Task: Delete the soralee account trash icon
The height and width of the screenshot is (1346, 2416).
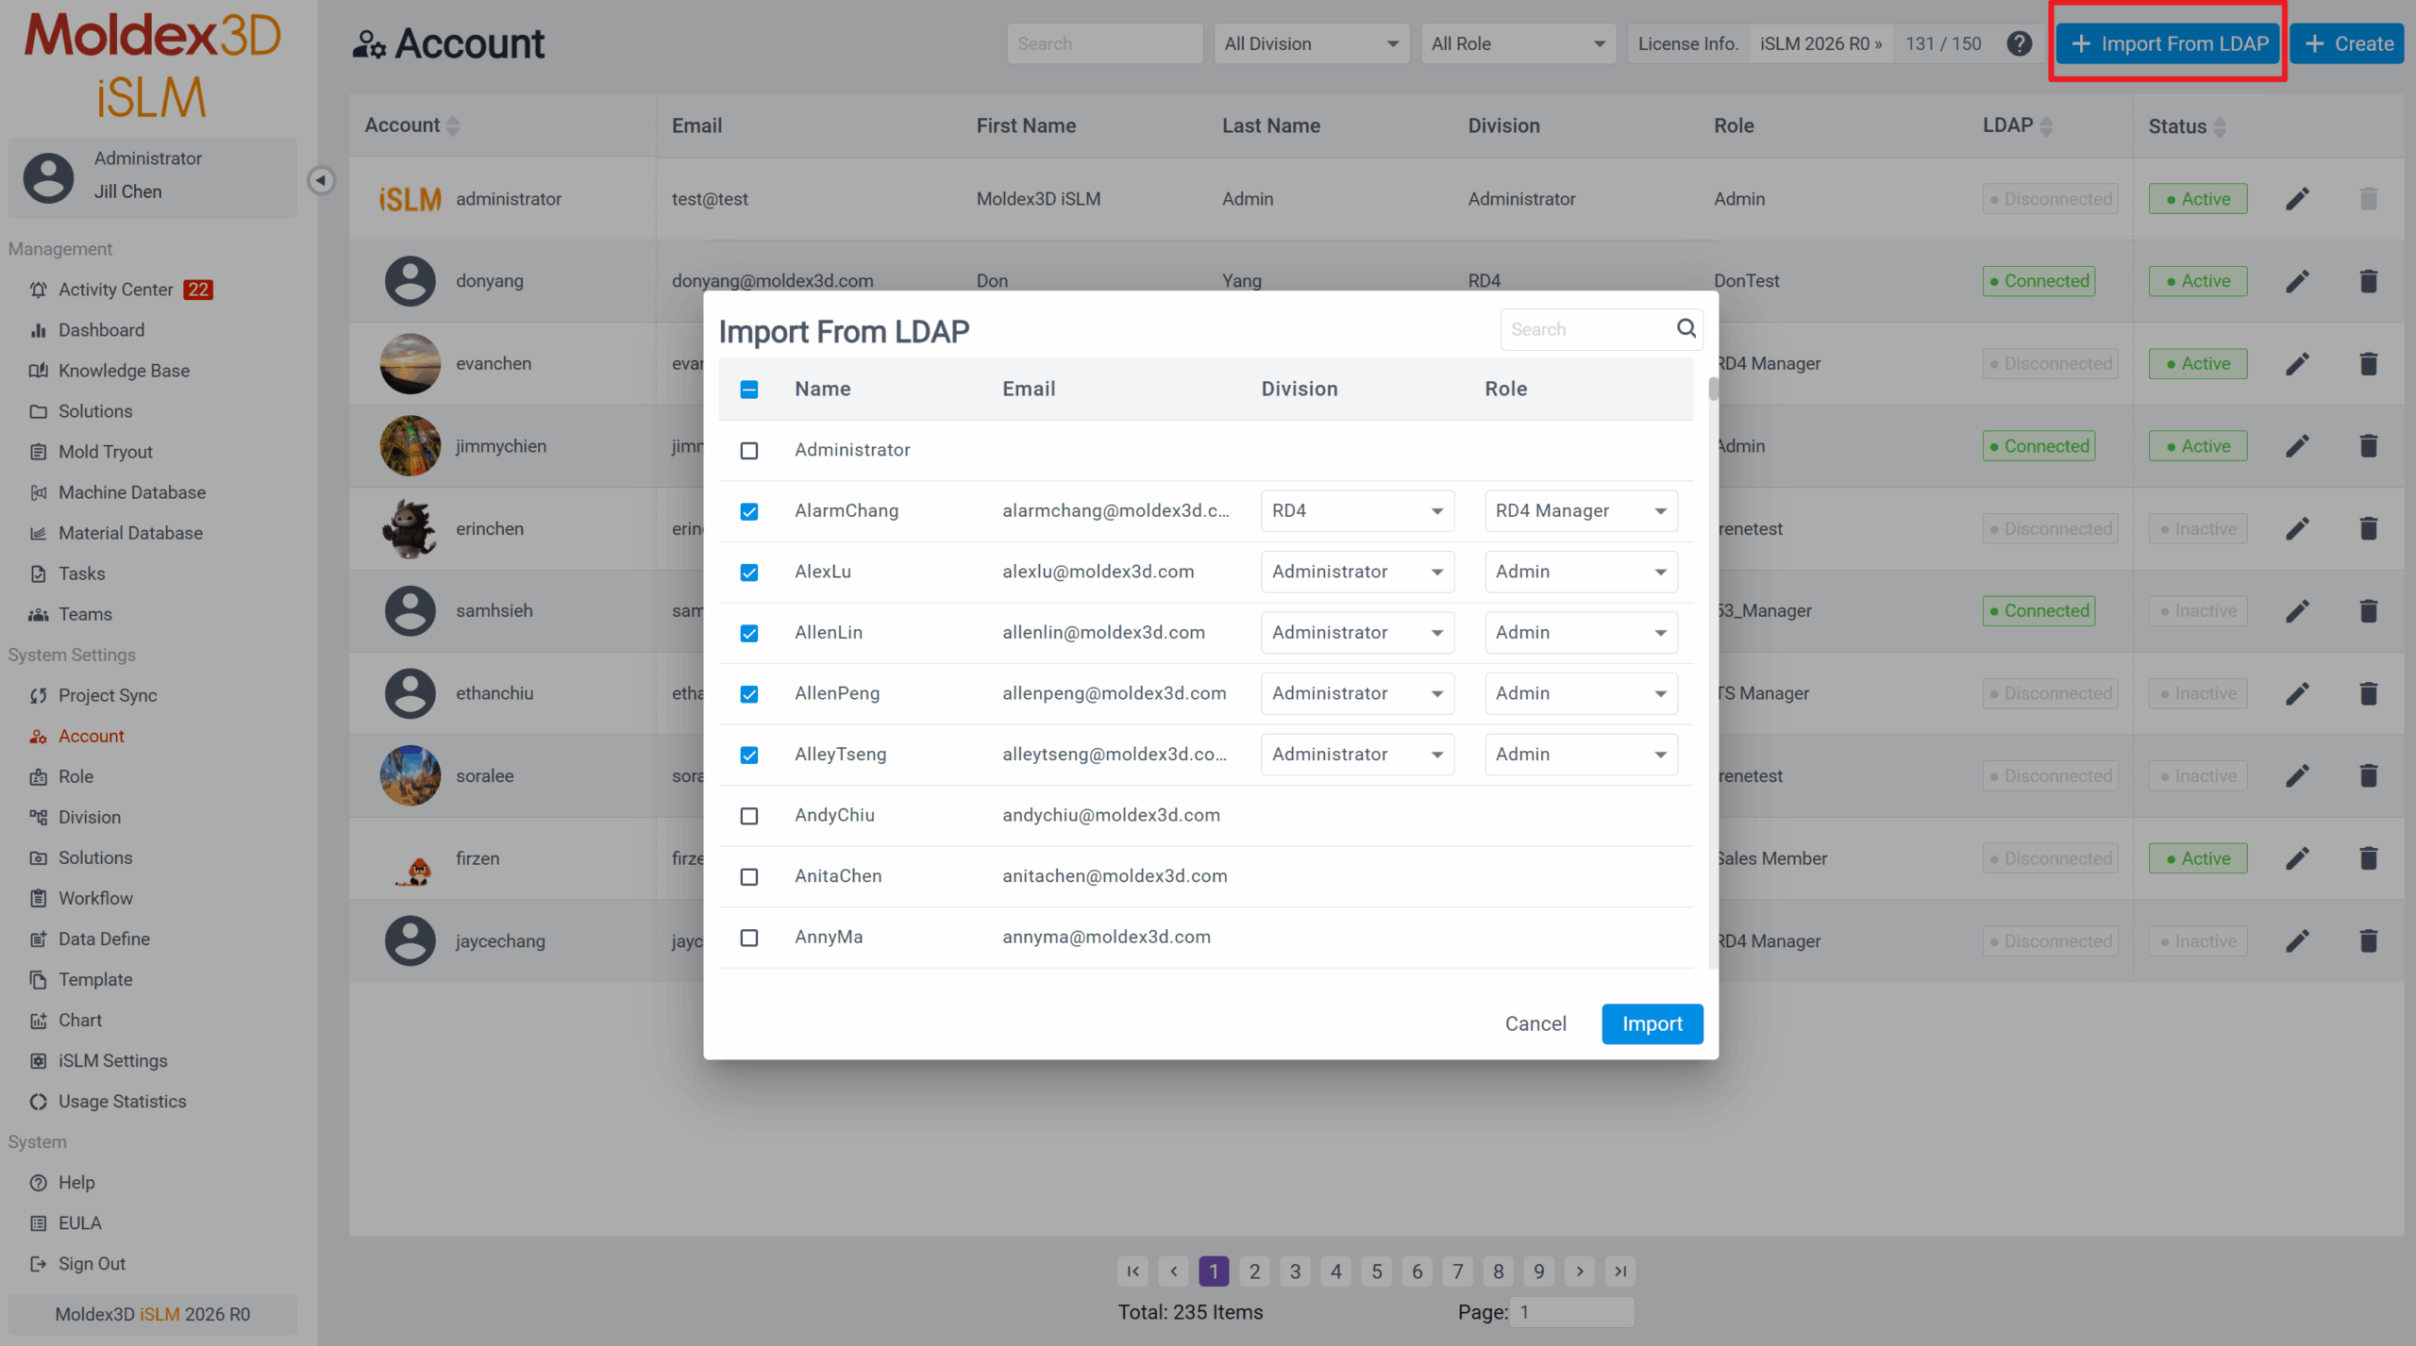Action: [x=2368, y=775]
